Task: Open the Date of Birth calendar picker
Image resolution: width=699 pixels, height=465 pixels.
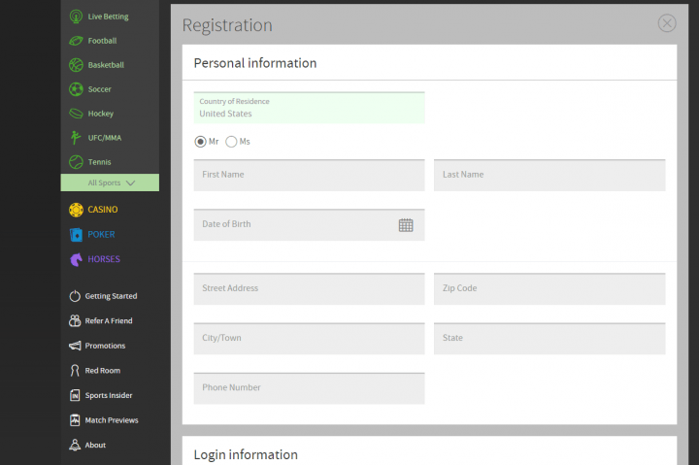Action: pos(406,225)
